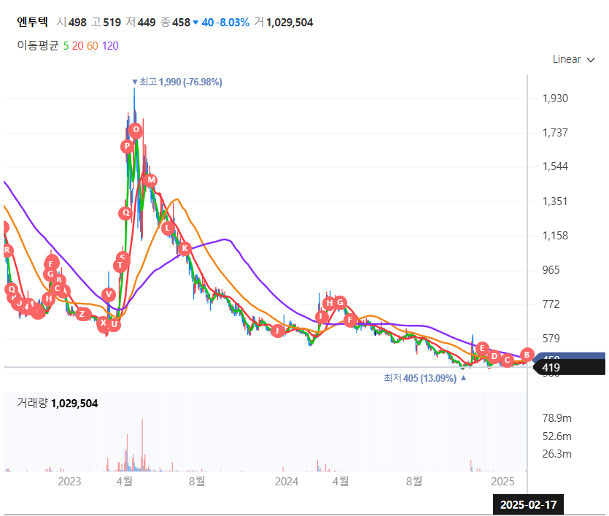This screenshot has height=516, width=609.
Task: Click the event marker badge "O" at the chart peak
Action: [x=135, y=131]
